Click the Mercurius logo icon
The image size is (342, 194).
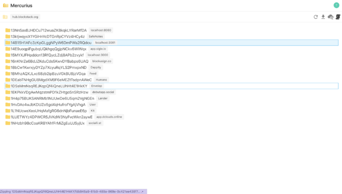[5, 5]
